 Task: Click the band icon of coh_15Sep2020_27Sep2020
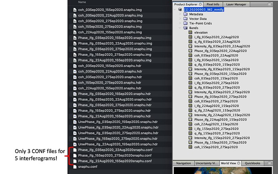click(190, 147)
